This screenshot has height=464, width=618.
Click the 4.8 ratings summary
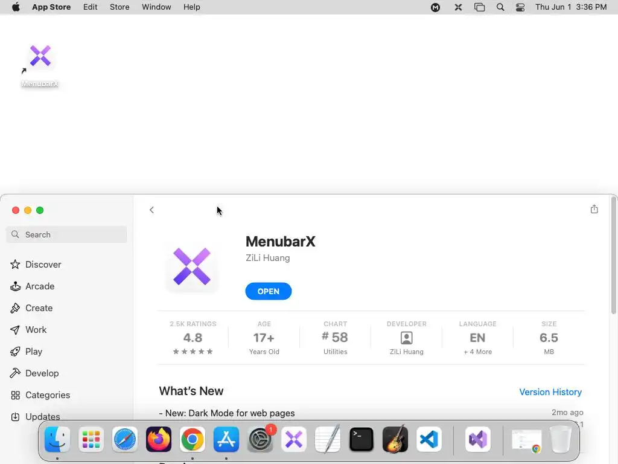(193, 338)
